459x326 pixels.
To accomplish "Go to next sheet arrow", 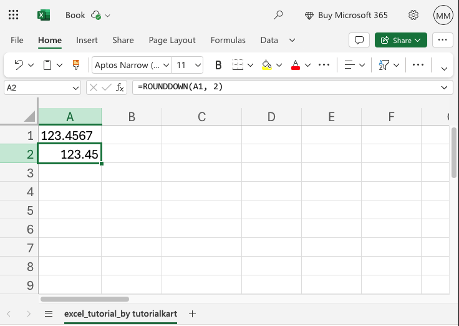I will (29, 314).
